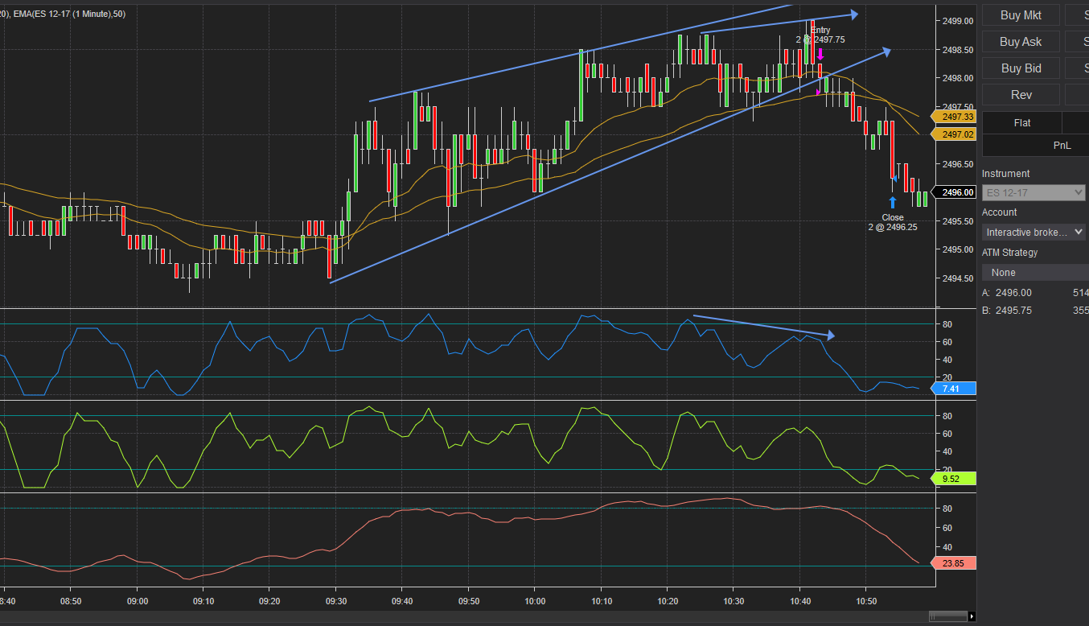Expand the Account dropdown for Interactive brokers

click(x=1033, y=233)
